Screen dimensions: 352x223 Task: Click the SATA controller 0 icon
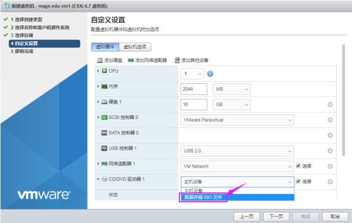click(x=104, y=133)
